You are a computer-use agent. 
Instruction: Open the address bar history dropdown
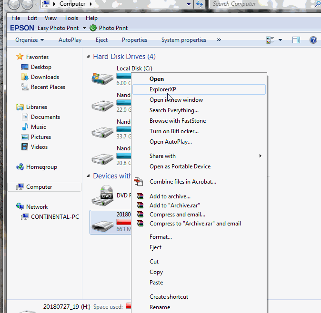pyautogui.click(x=189, y=4)
